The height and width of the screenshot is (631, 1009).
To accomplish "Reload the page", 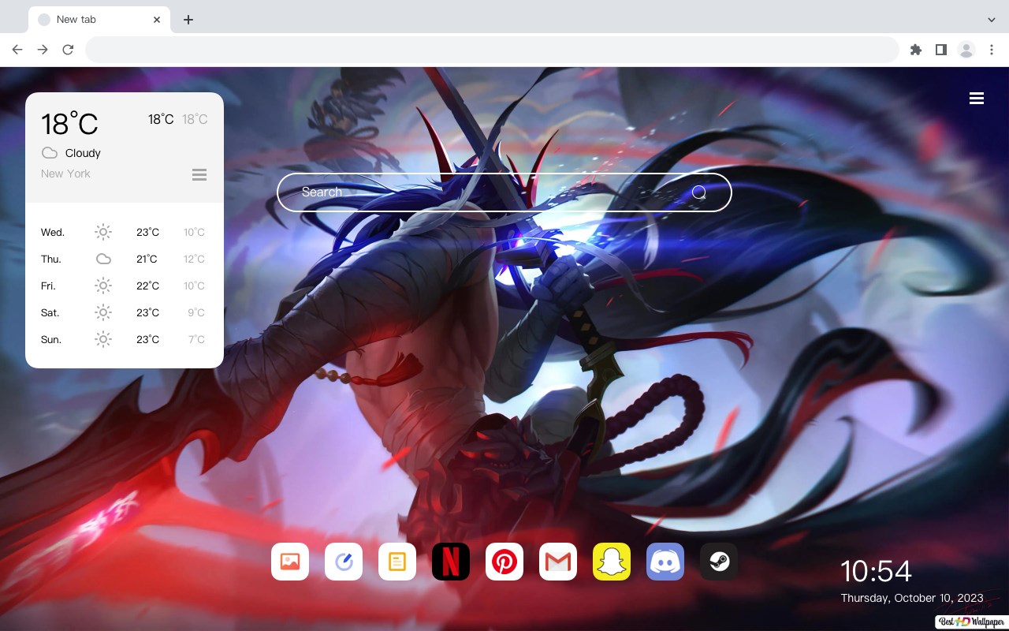I will click(x=68, y=50).
